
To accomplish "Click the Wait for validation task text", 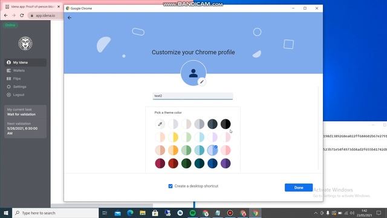I will [21, 114].
